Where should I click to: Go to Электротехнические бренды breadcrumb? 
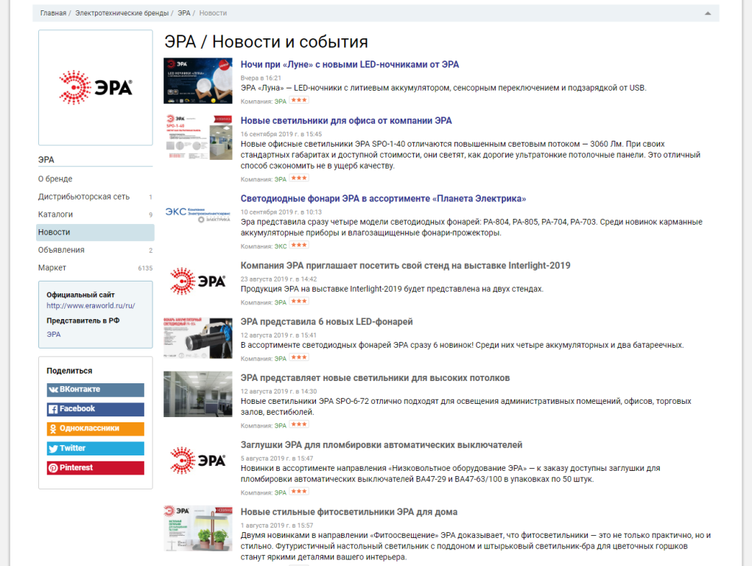point(122,13)
